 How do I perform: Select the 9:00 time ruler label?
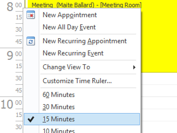(x=14, y=55)
